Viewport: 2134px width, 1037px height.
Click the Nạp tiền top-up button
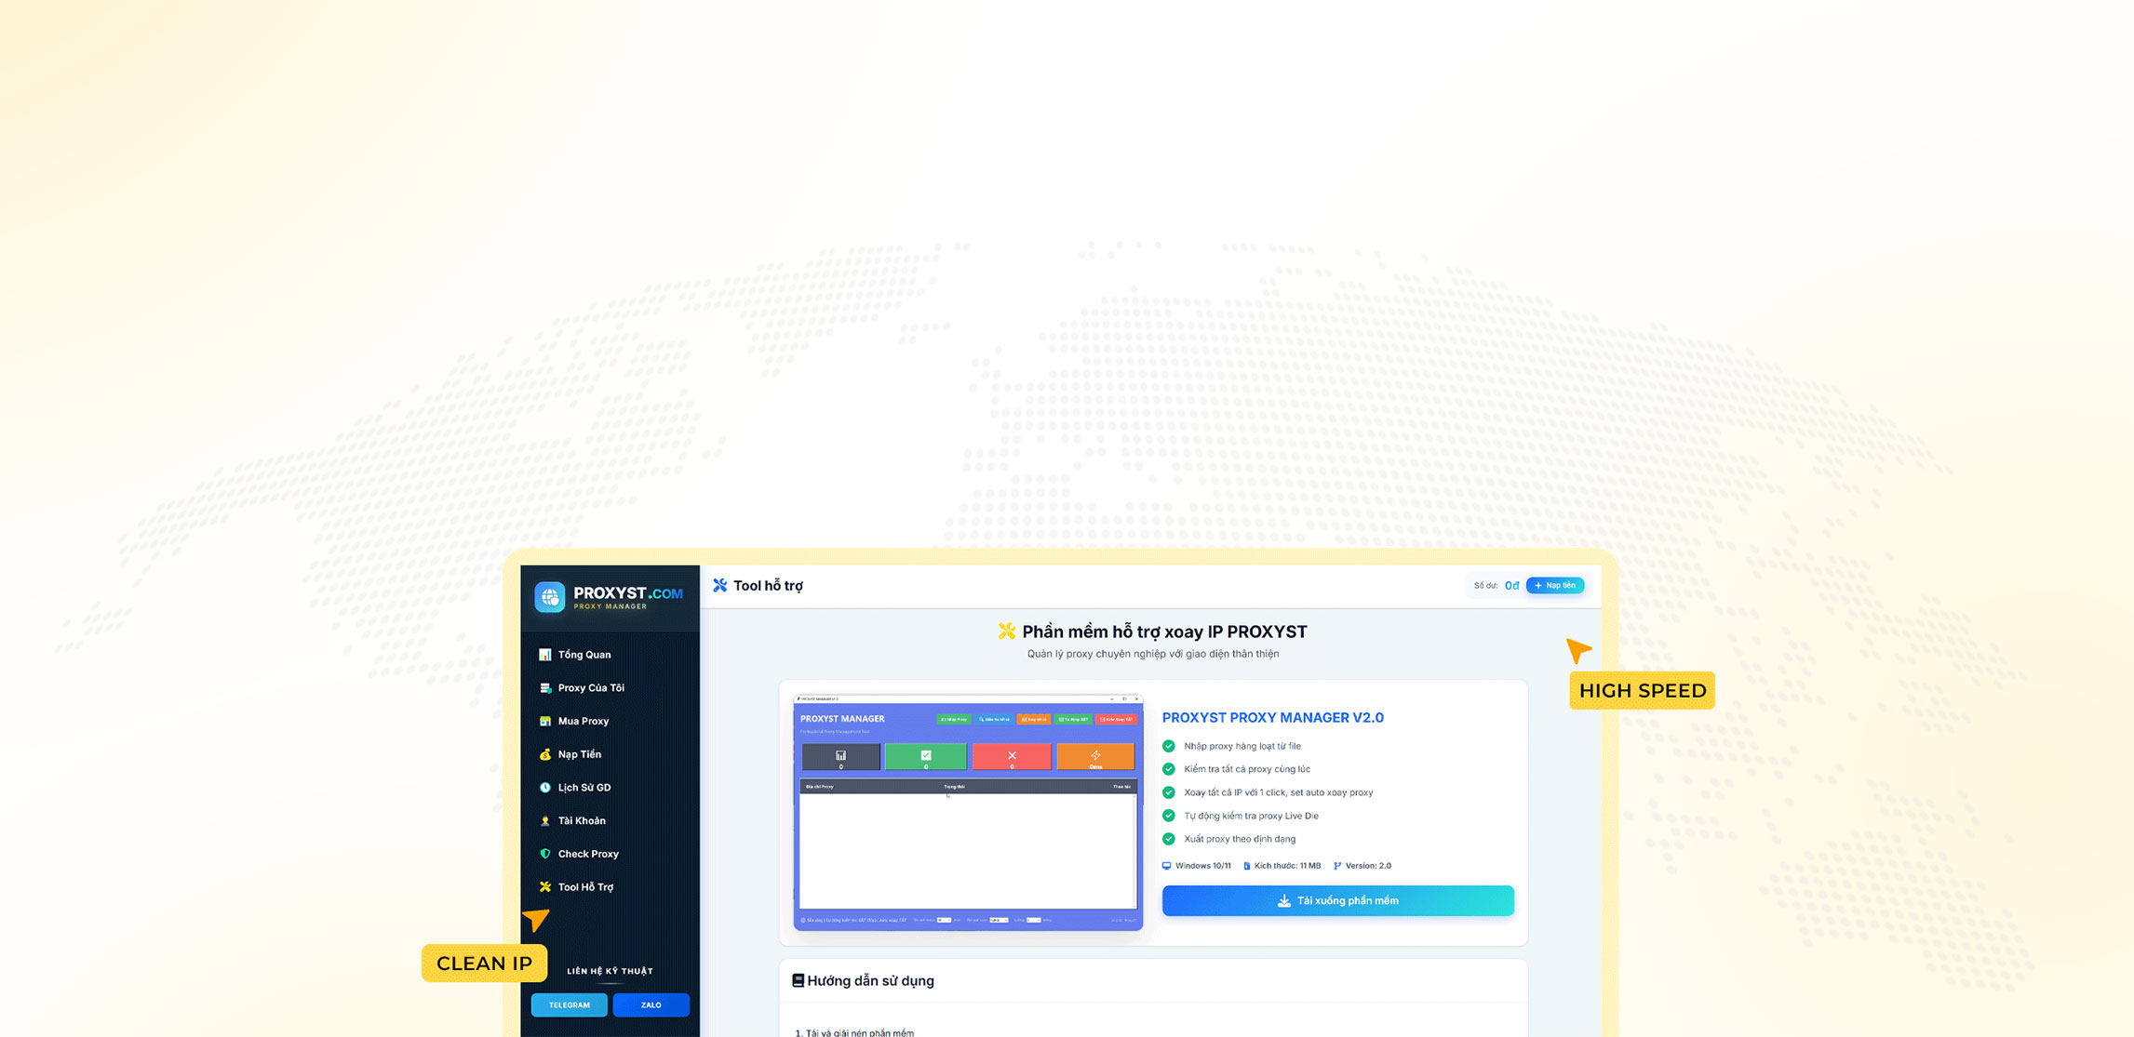1555,586
